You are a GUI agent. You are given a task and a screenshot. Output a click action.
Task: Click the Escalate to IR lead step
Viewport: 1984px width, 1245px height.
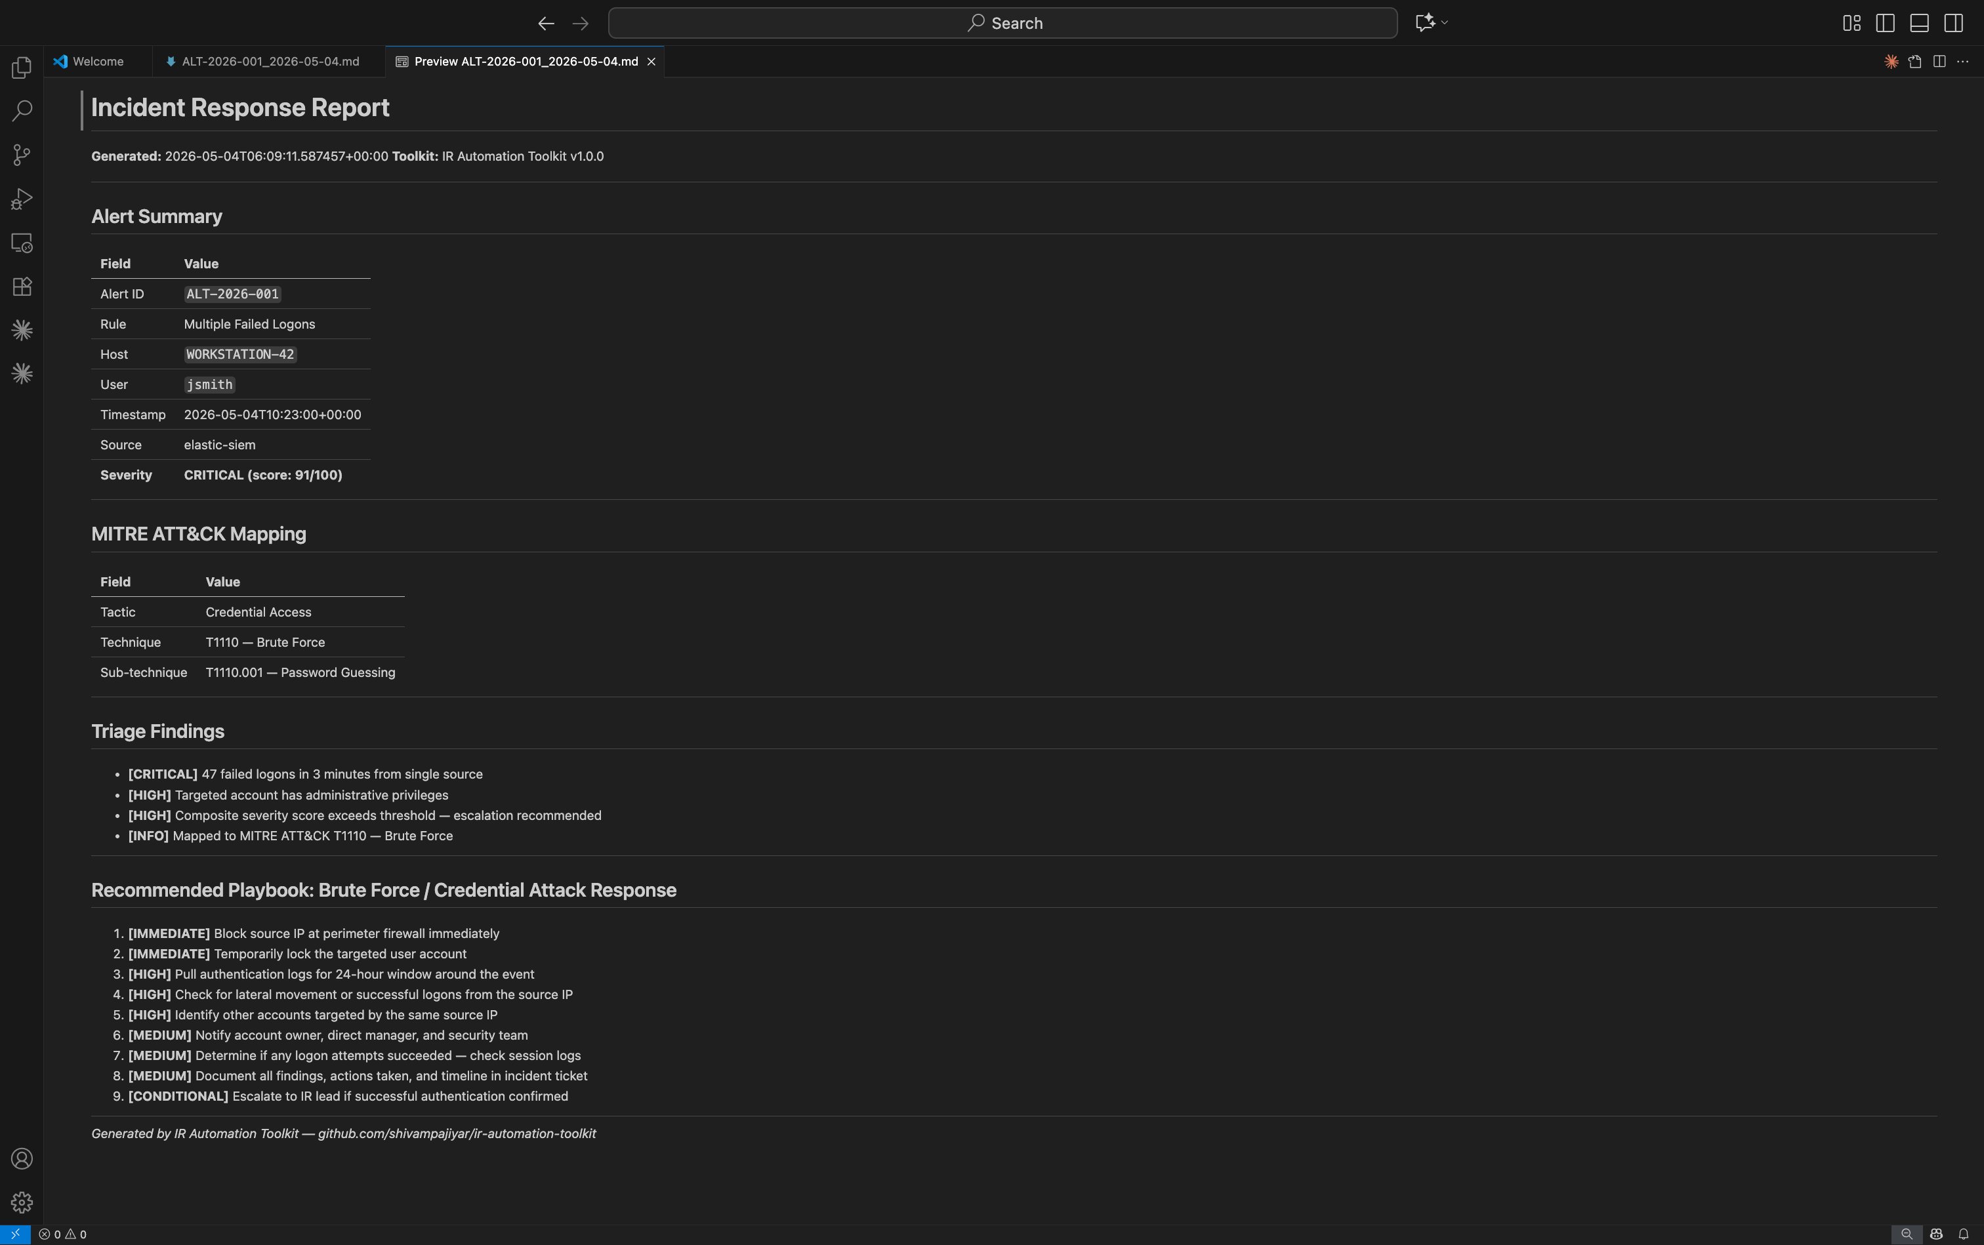(x=348, y=1097)
